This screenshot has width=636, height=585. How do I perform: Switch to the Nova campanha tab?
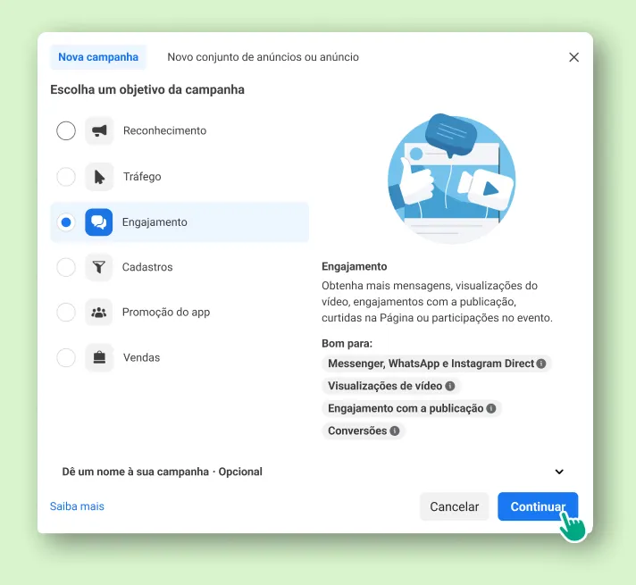[x=98, y=57]
